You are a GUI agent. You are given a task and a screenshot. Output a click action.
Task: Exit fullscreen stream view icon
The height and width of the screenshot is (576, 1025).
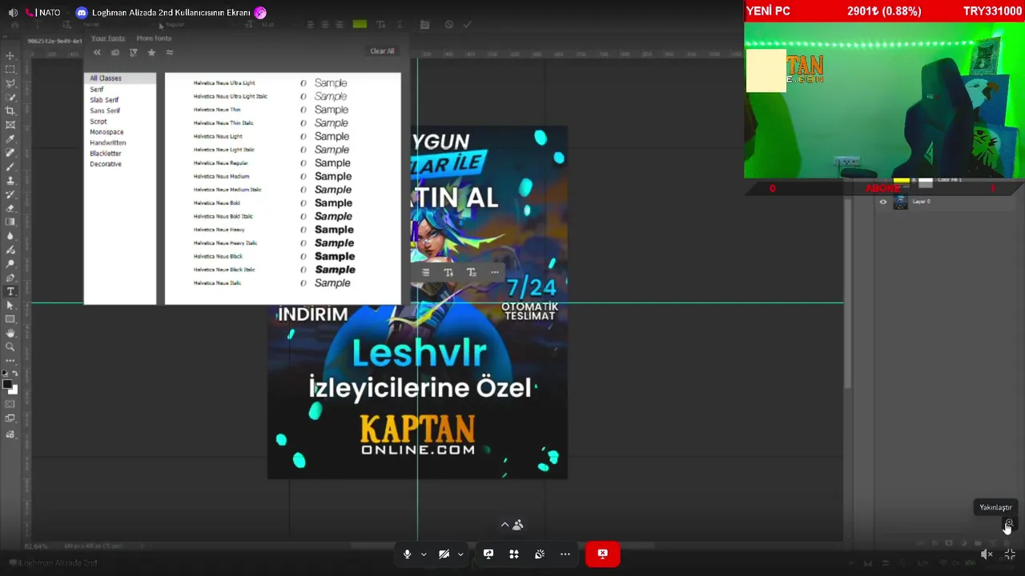[x=1010, y=554]
